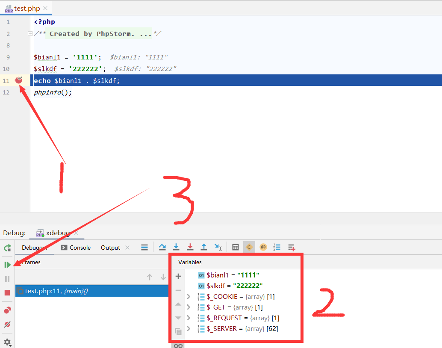442x348 pixels.
Task: Click the Step Over icon
Action: point(162,247)
